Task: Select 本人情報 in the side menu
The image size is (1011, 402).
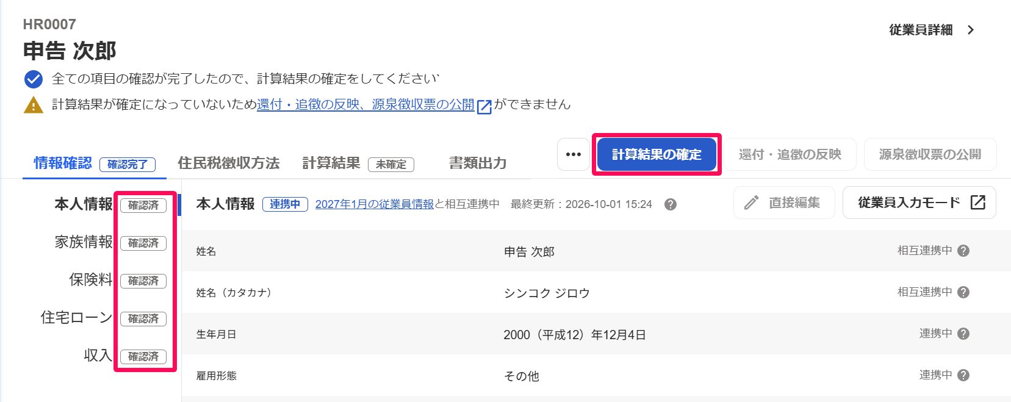Action: pos(84,204)
